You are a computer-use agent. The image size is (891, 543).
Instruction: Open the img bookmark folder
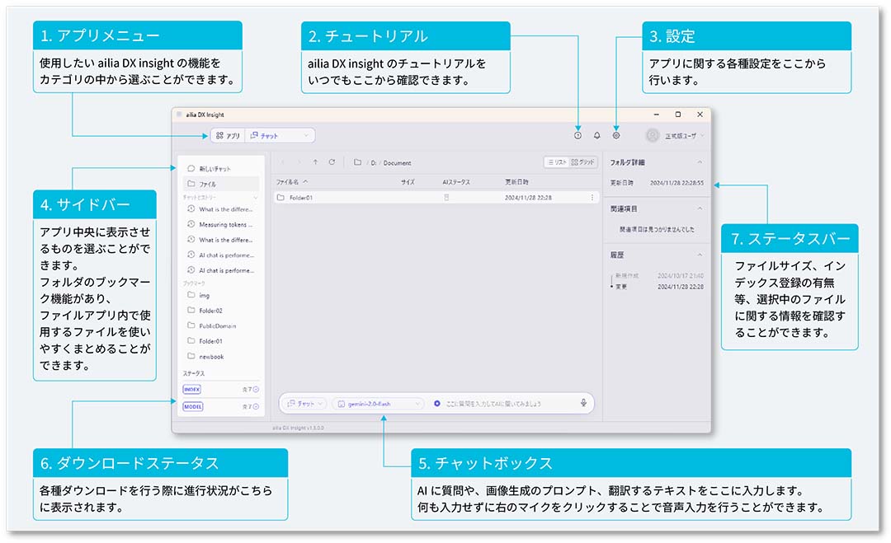(x=220, y=295)
